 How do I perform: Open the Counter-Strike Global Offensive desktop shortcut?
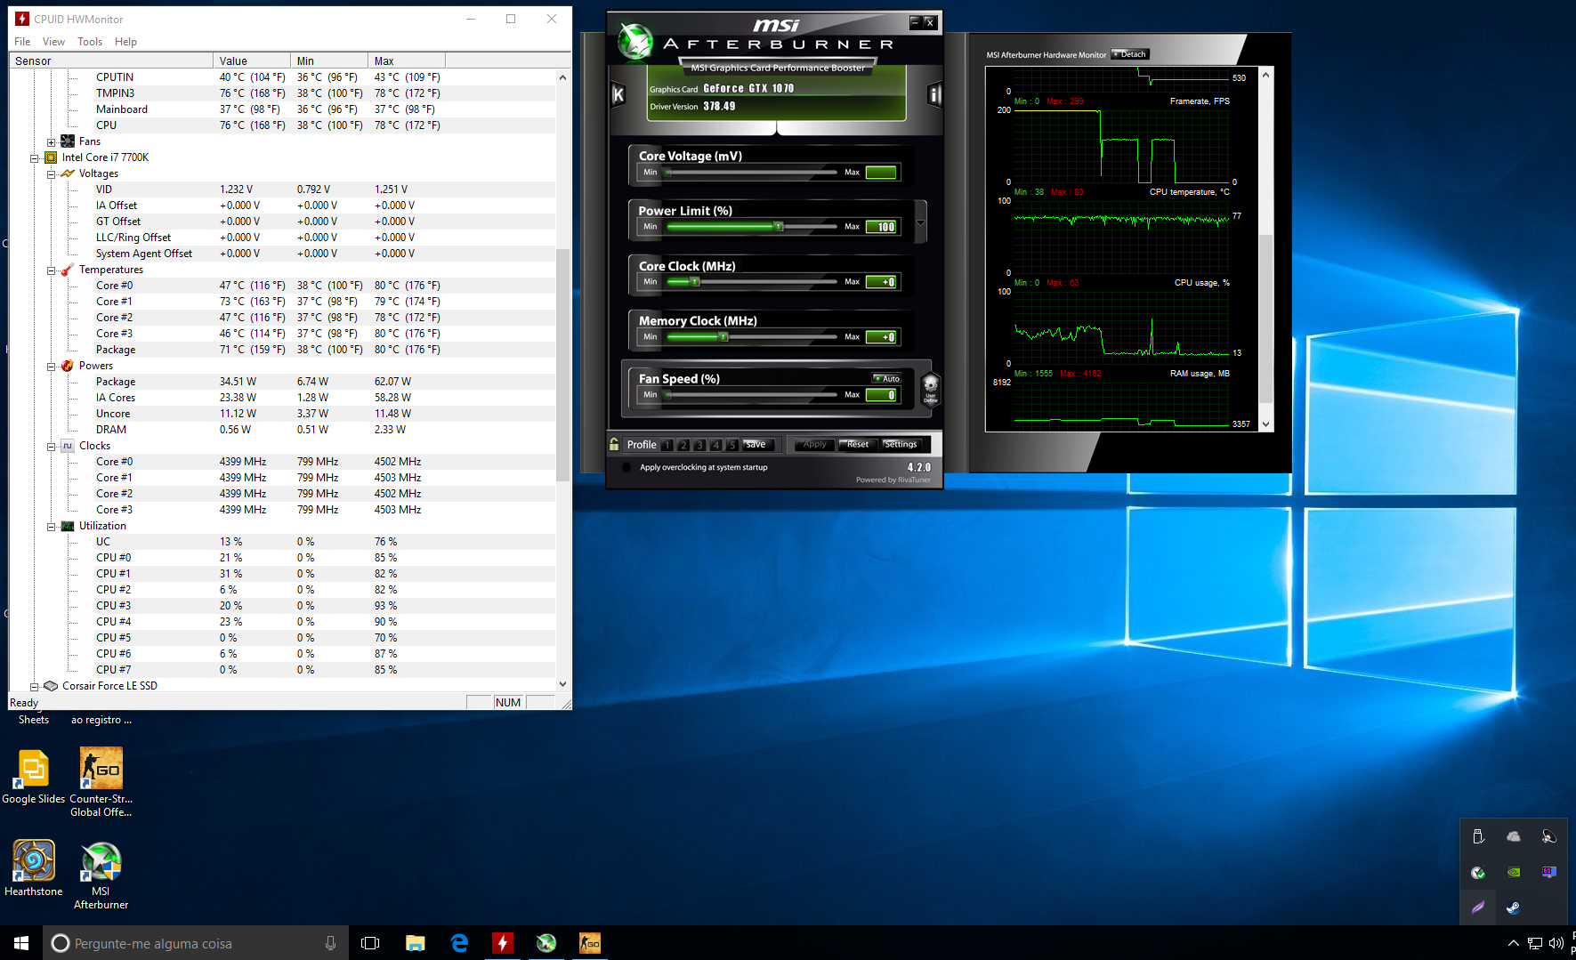pyautogui.click(x=101, y=781)
